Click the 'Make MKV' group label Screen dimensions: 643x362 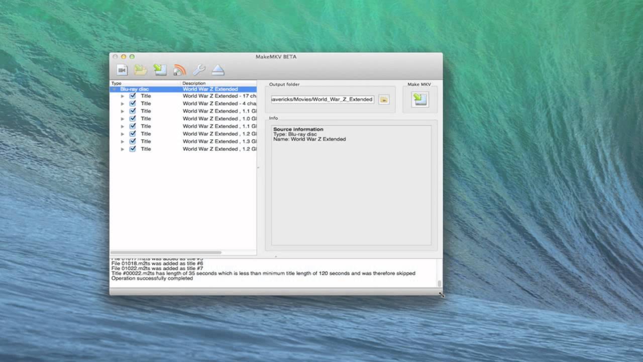tap(419, 84)
